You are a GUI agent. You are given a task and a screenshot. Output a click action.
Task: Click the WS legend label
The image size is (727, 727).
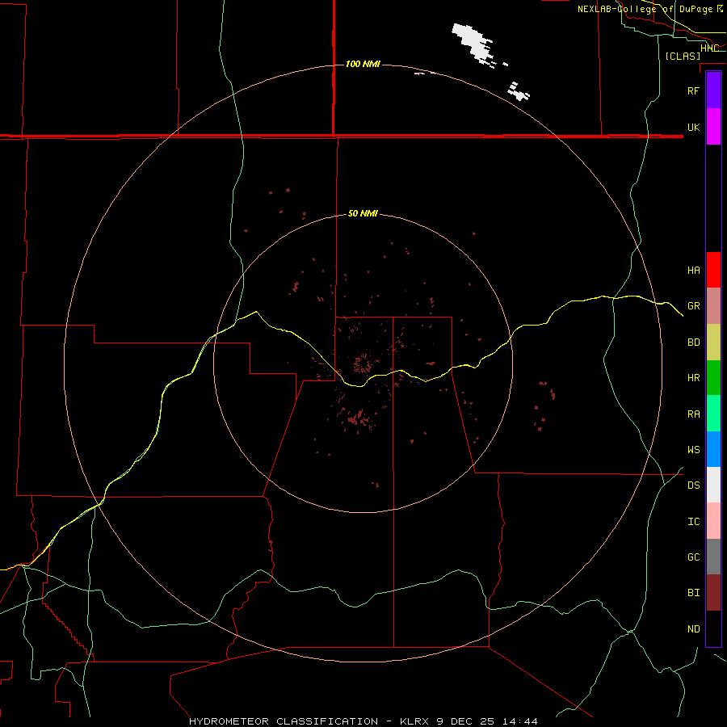tap(693, 450)
